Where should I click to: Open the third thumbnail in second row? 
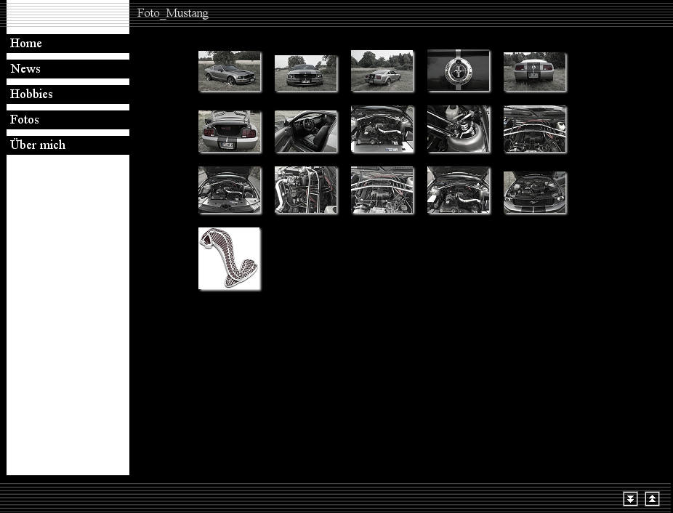[x=382, y=129]
